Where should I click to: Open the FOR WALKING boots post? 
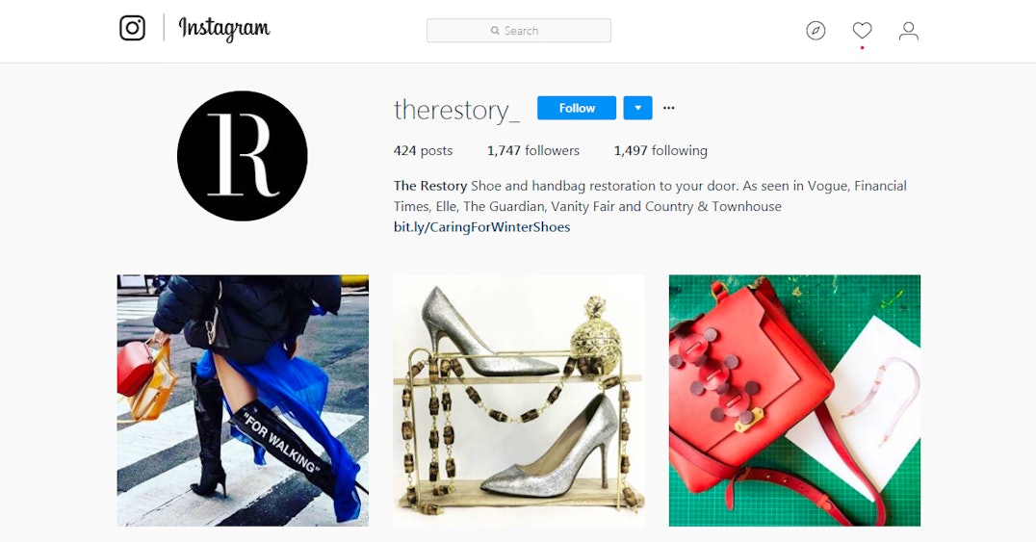[x=243, y=400]
